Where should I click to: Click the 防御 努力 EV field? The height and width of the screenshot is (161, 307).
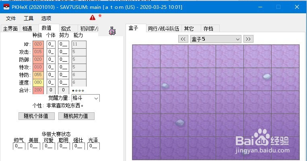pos(64,60)
